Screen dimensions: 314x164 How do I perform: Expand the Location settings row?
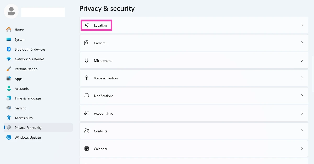(302, 25)
